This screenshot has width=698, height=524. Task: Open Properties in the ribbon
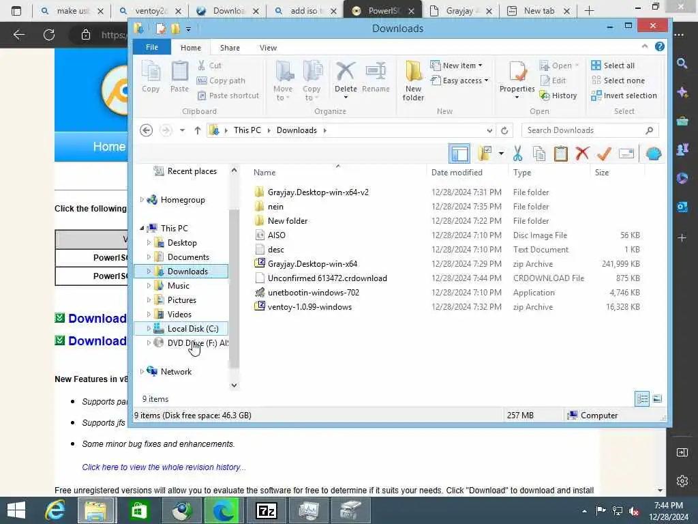[517, 81]
